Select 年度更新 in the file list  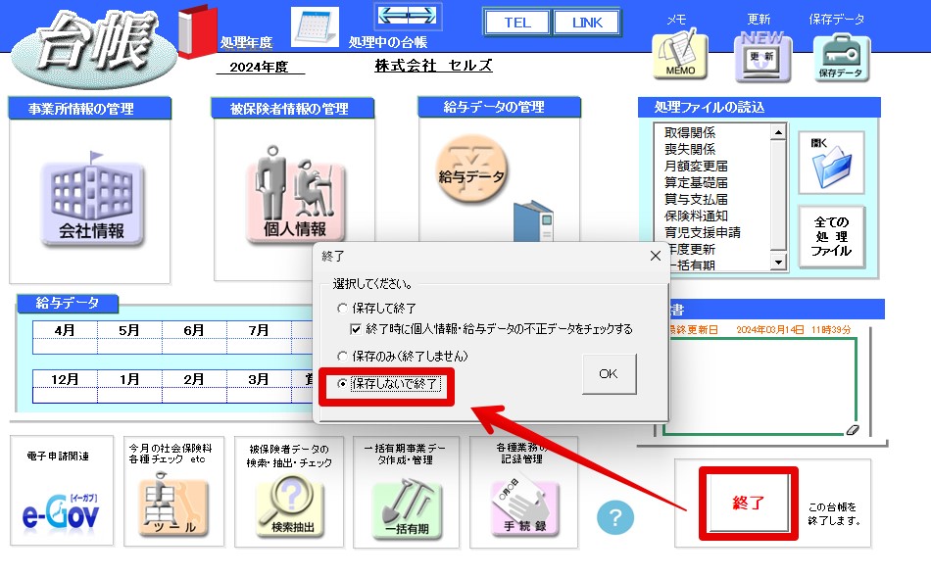pyautogui.click(x=692, y=249)
